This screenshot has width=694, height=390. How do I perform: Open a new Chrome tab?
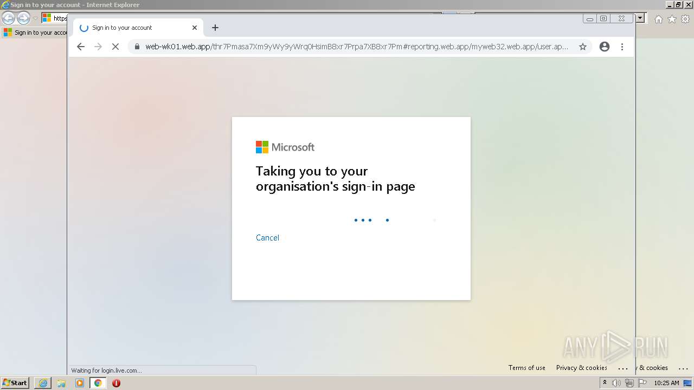click(215, 28)
